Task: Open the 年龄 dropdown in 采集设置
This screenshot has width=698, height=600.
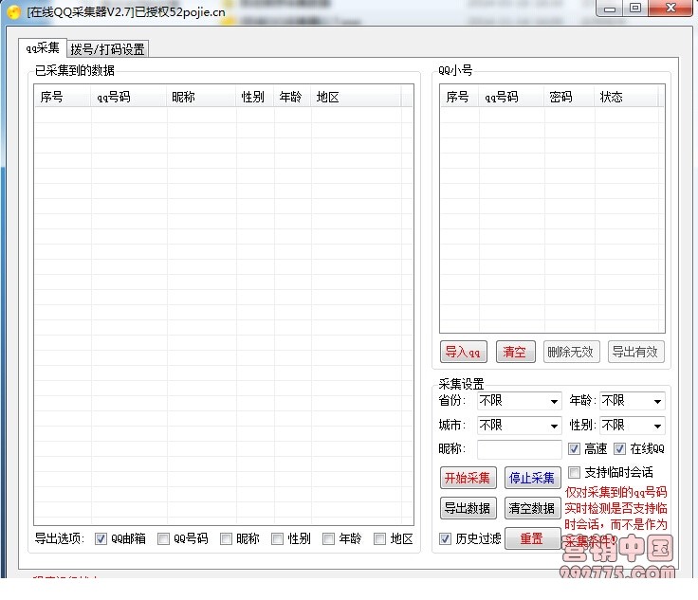Action: pyautogui.click(x=633, y=401)
